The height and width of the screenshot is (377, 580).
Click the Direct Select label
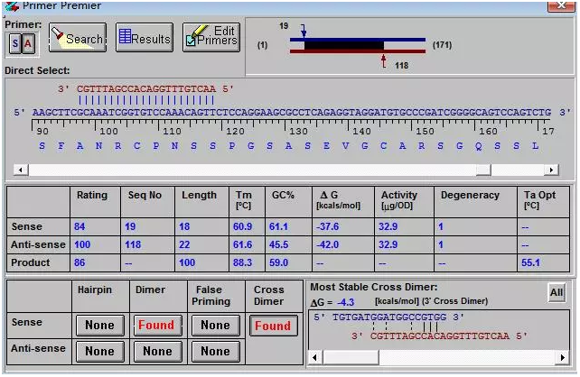tap(37, 70)
